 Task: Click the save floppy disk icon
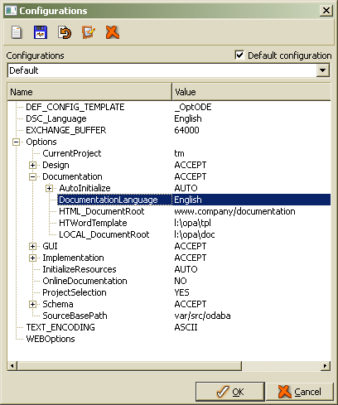41,32
